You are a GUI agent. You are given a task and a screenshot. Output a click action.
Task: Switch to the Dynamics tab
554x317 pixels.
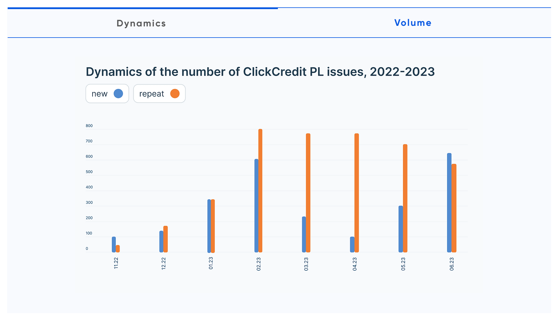click(x=141, y=23)
